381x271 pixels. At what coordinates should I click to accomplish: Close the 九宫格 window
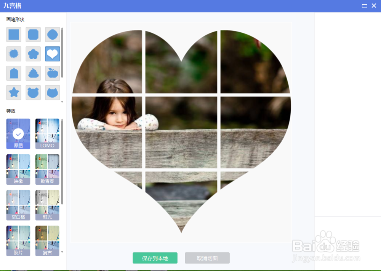374,6
